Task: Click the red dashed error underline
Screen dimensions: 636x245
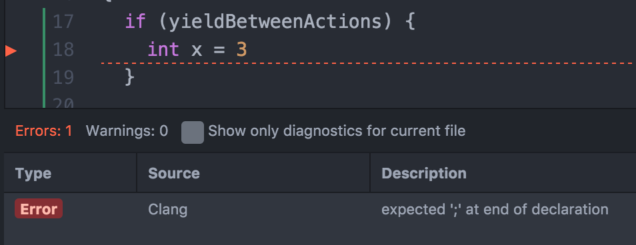Action: click(368, 63)
